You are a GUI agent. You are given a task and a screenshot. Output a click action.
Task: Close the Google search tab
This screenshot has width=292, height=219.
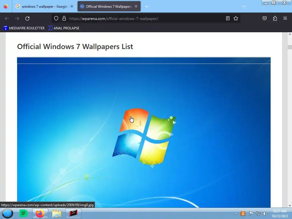point(72,6)
